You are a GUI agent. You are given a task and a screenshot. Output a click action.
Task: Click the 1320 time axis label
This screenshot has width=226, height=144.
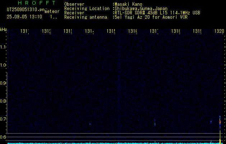(x=219, y=31)
